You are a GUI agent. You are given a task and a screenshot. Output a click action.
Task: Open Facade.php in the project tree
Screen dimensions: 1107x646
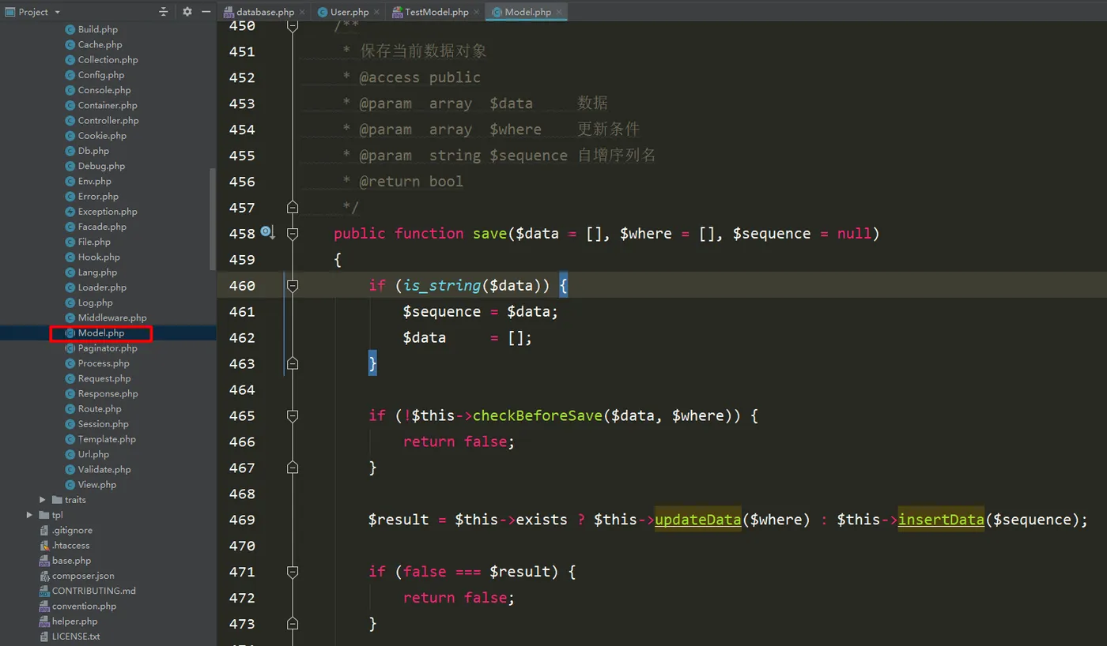(x=102, y=227)
